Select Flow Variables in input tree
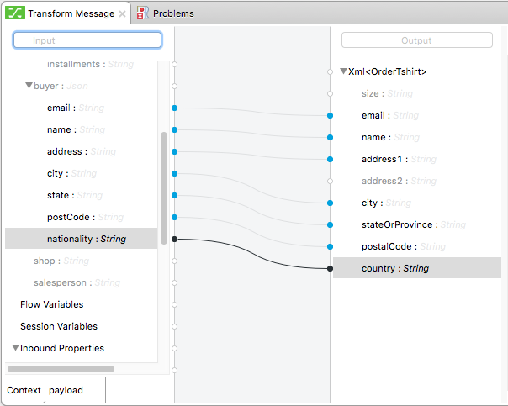 pyautogui.click(x=51, y=304)
